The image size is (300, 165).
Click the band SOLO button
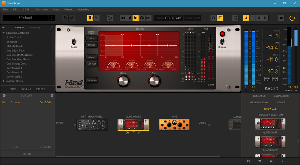91,38
